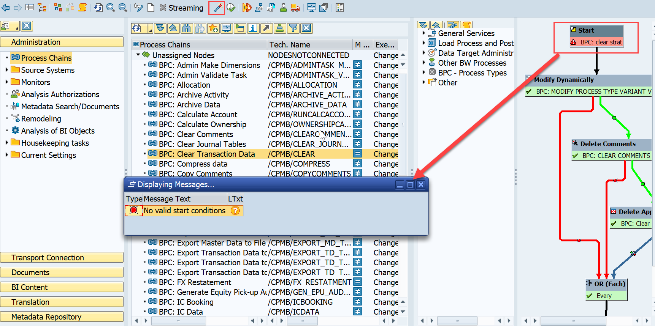Viewport: 655px width, 326px height.
Task: Toggle plus icon for BPC: Allocation row
Action: tap(358, 85)
